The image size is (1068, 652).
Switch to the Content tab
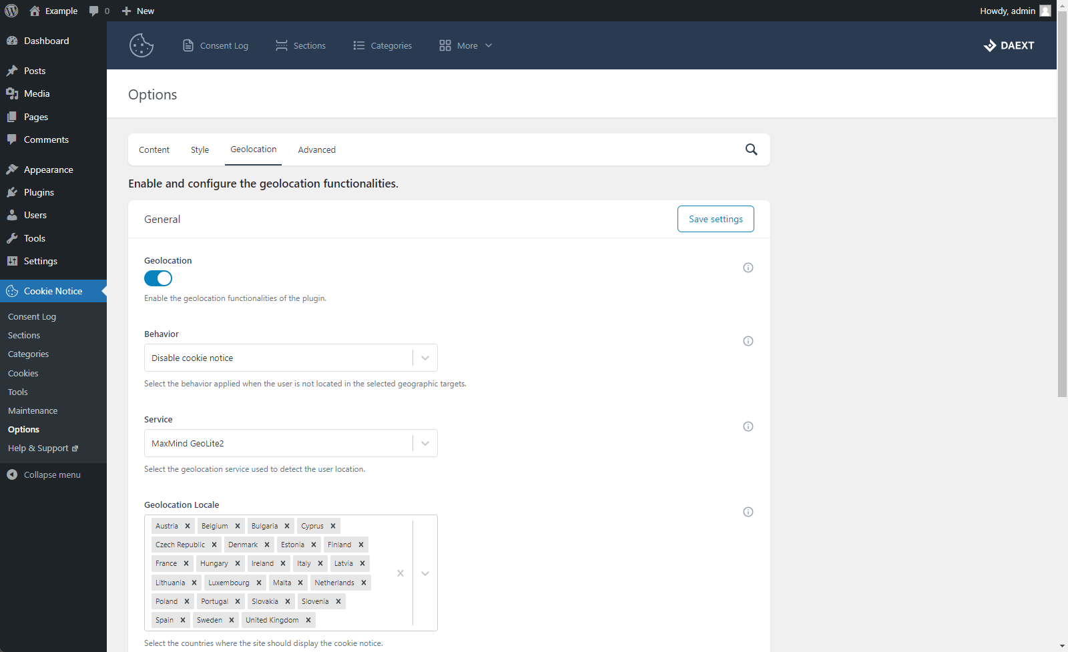154,149
